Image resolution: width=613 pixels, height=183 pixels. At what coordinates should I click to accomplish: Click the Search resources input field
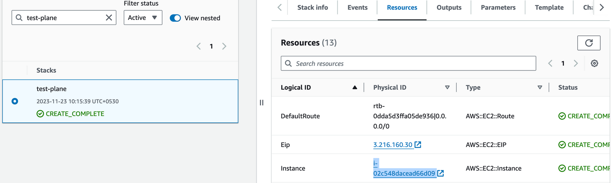point(414,64)
